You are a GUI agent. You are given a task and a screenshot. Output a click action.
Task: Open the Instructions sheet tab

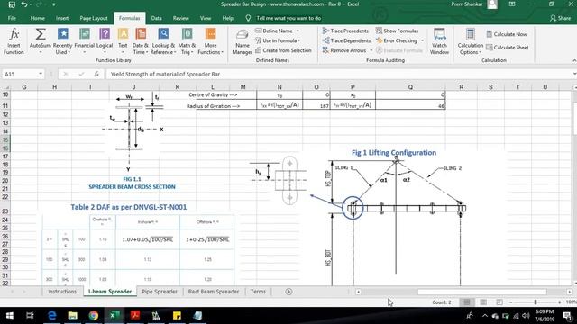point(62,292)
